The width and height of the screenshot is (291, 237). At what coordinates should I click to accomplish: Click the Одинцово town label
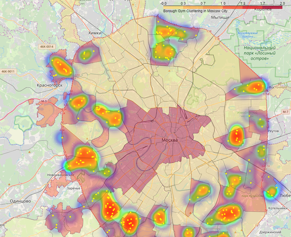pos(21,201)
